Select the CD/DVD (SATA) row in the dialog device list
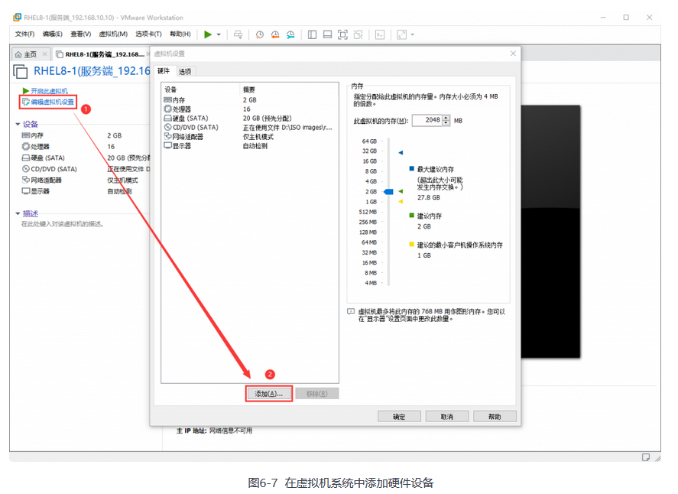The image size is (678, 494). click(x=249, y=127)
